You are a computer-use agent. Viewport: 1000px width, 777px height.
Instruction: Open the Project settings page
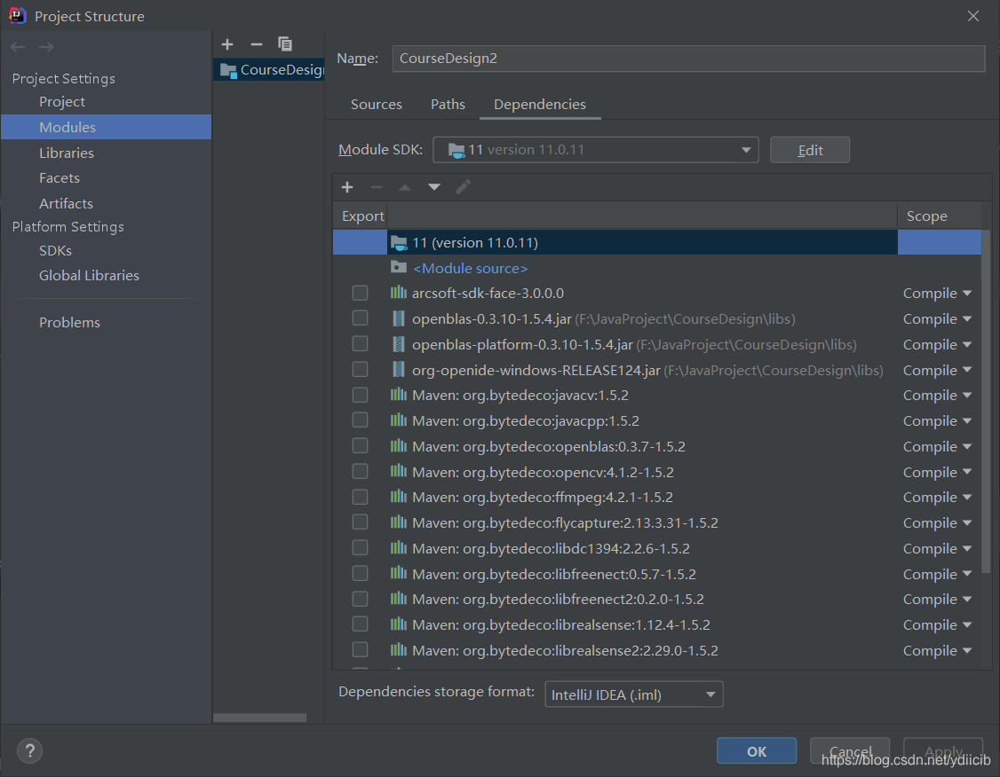pyautogui.click(x=62, y=102)
